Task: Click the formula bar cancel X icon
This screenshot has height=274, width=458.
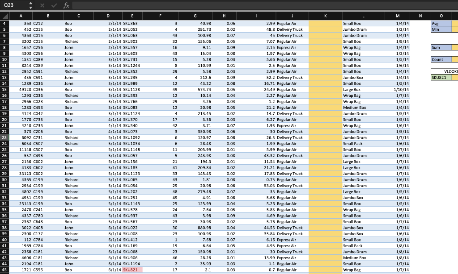Action: (x=42, y=5)
